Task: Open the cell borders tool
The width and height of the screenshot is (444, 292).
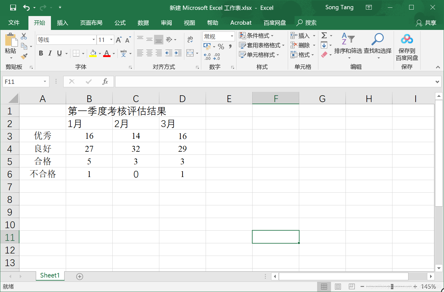Action: coord(76,53)
